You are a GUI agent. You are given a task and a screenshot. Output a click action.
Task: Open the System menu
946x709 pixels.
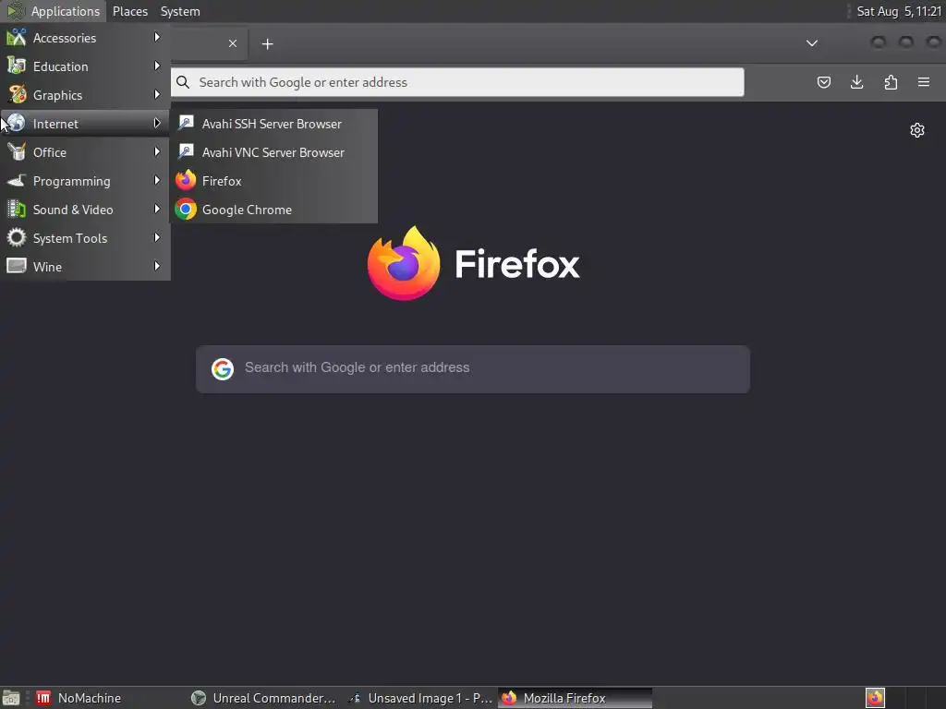click(180, 11)
